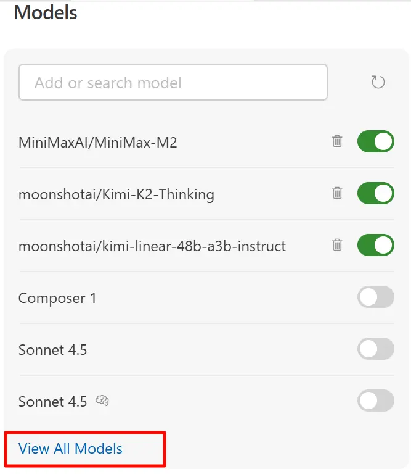Image resolution: width=411 pixels, height=474 pixels.
Task: Delete the MiniMaxAI/MiniMax-M2 model
Action: tap(337, 141)
